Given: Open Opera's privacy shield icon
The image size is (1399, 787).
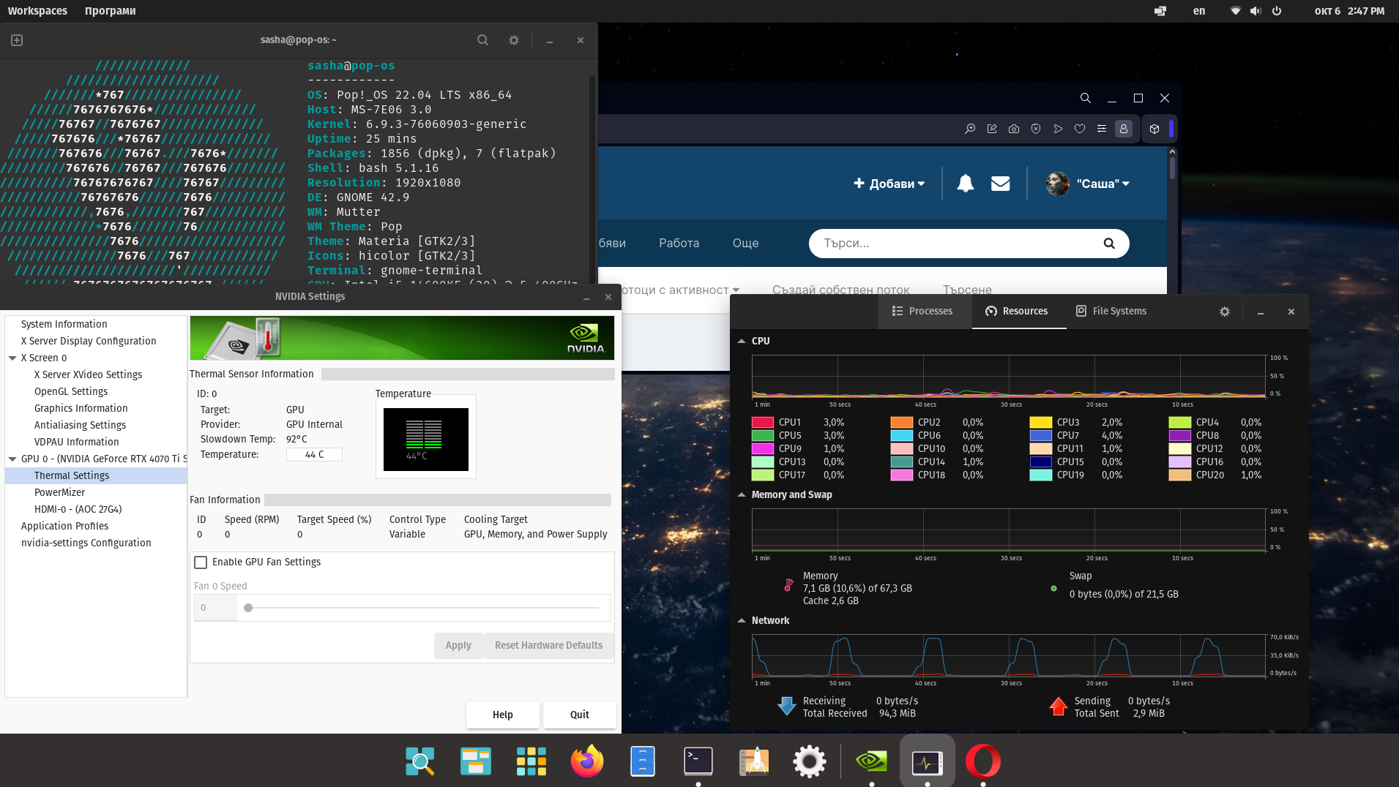Looking at the screenshot, I should 1036,129.
